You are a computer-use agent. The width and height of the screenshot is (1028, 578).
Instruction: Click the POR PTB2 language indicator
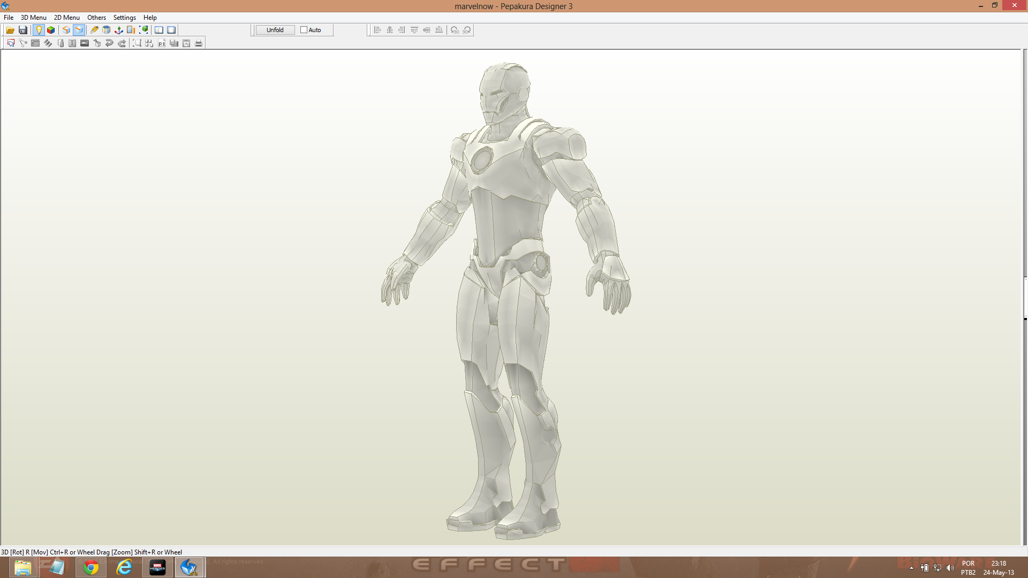click(x=968, y=568)
